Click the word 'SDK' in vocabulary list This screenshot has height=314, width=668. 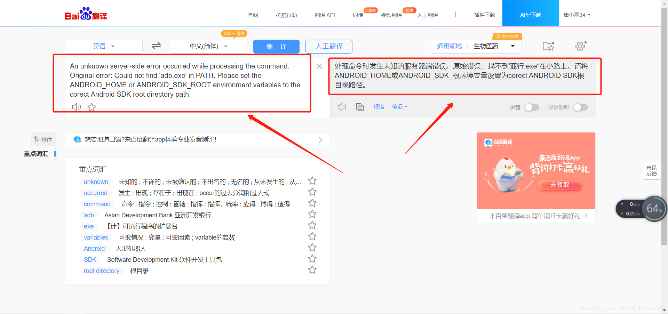point(90,260)
